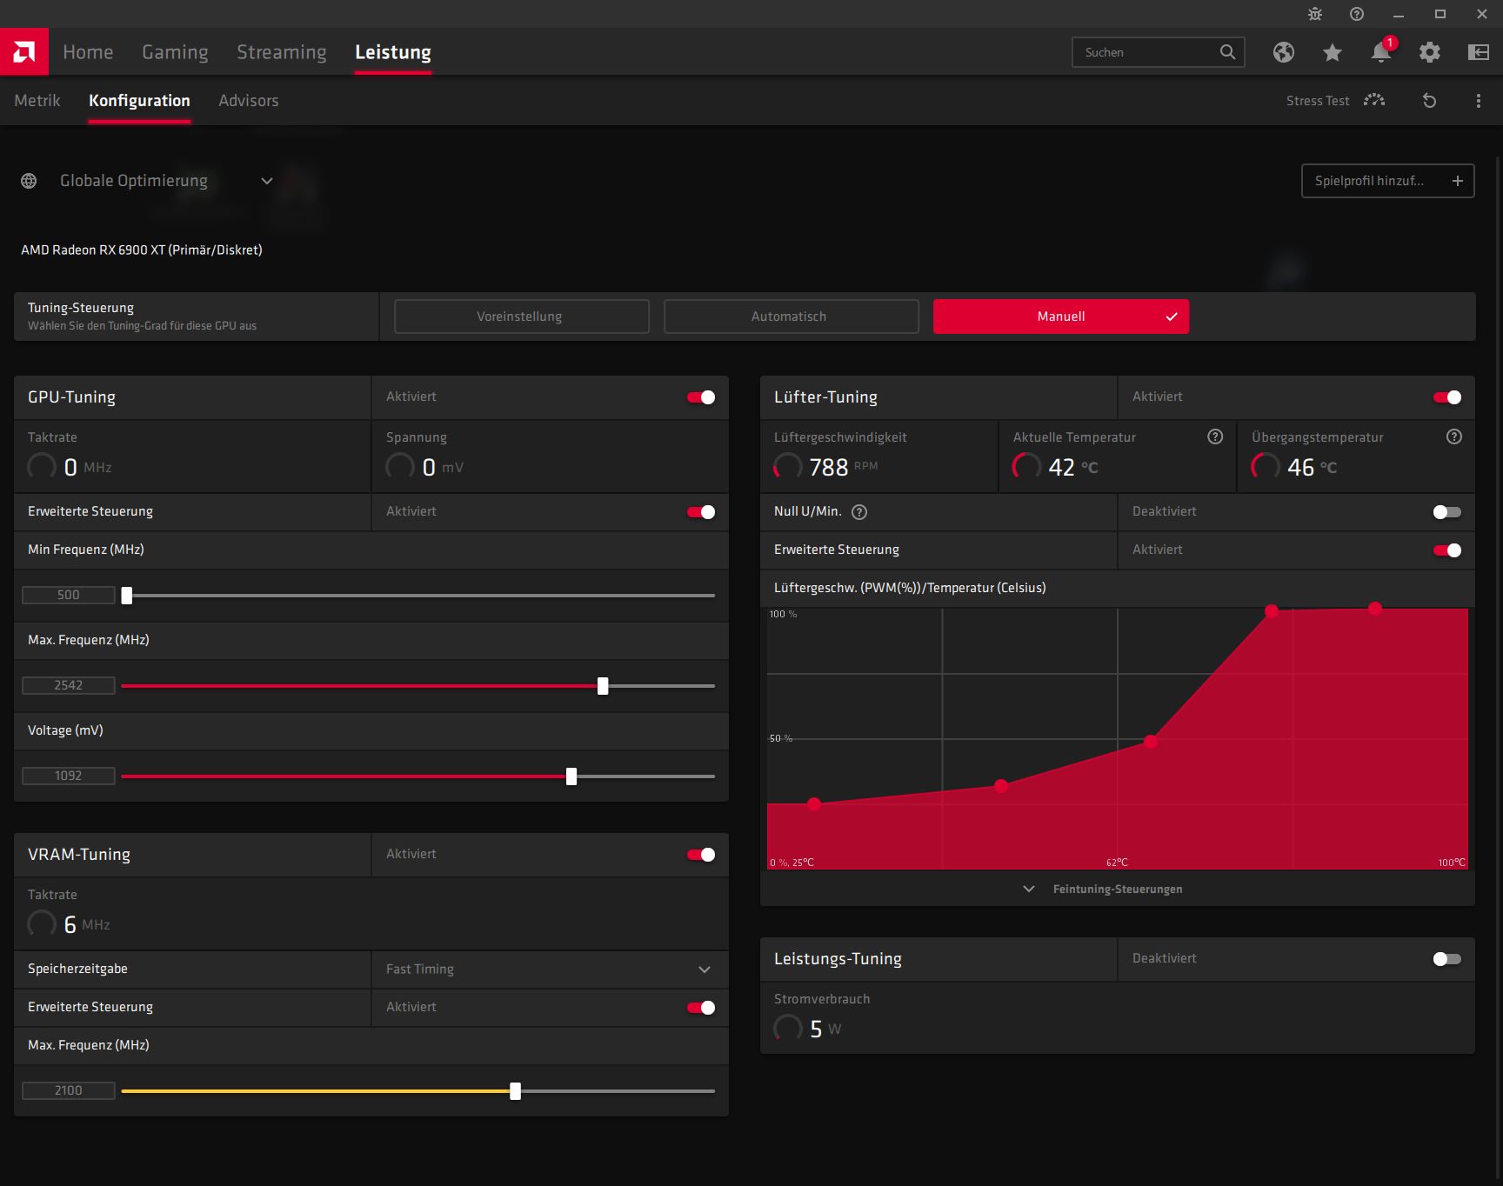Viewport: 1503px width, 1186px height.
Task: Toggle Lüfter-Tuning switch
Action: pyautogui.click(x=1447, y=397)
